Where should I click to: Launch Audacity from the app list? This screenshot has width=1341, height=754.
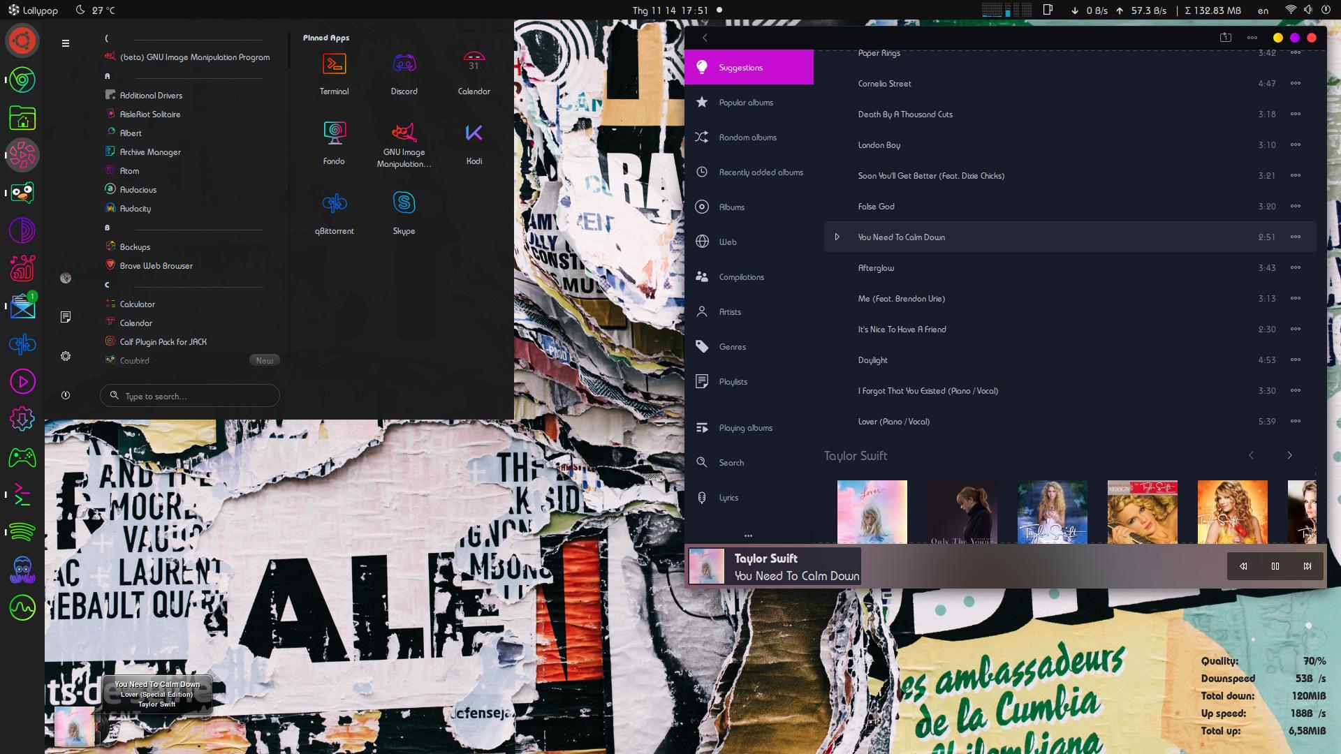(x=135, y=209)
